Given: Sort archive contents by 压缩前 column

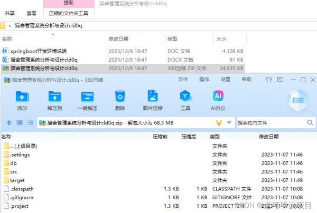Looking at the screenshot, I should 160,137.
